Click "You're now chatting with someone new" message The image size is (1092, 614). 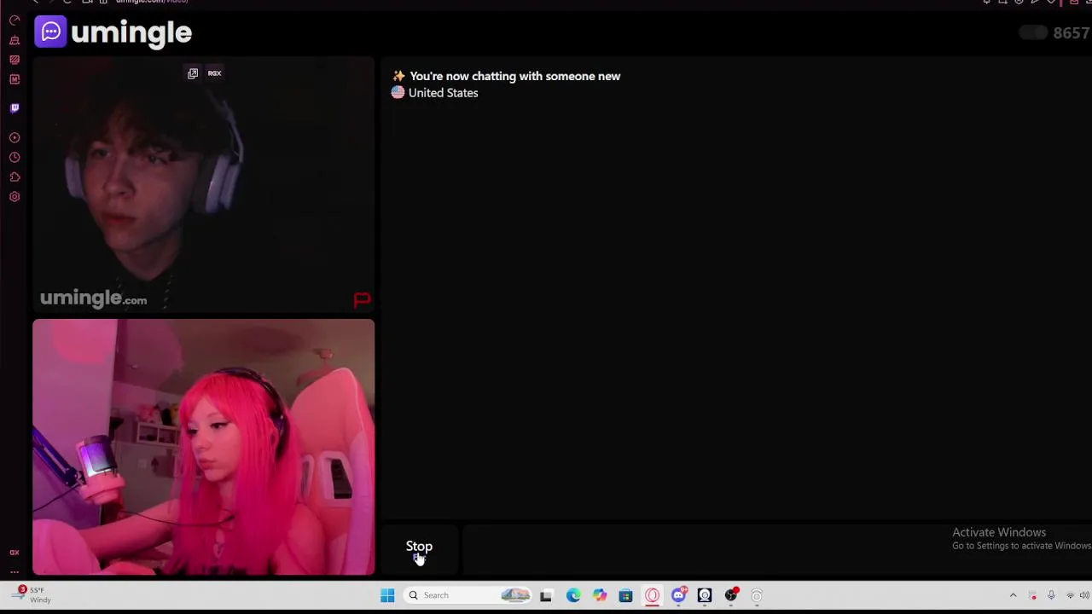(x=514, y=76)
